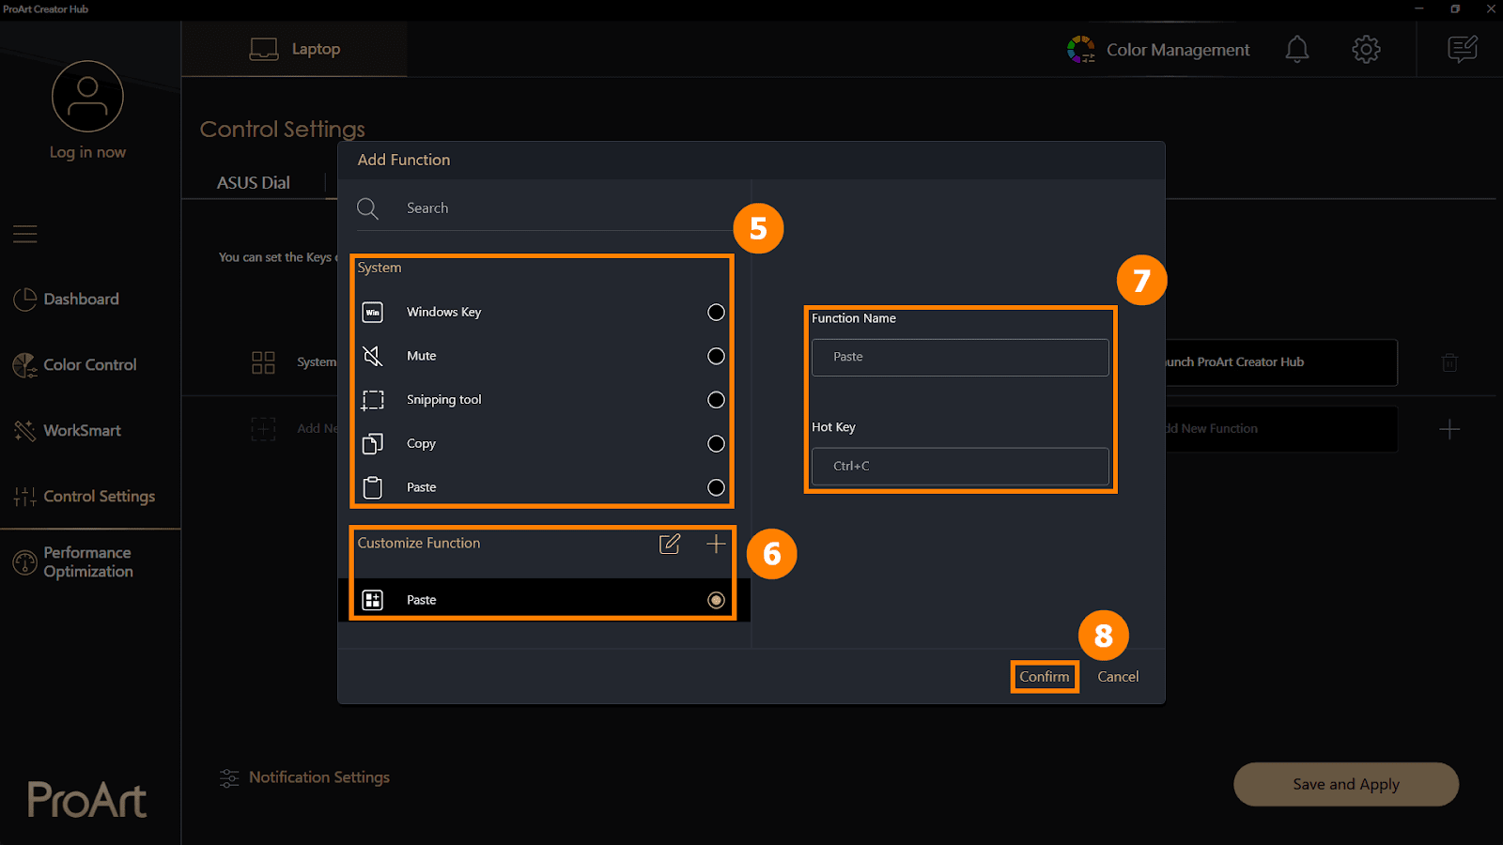This screenshot has height=845, width=1503.
Task: Click the Snipping tool icon
Action: (373, 400)
